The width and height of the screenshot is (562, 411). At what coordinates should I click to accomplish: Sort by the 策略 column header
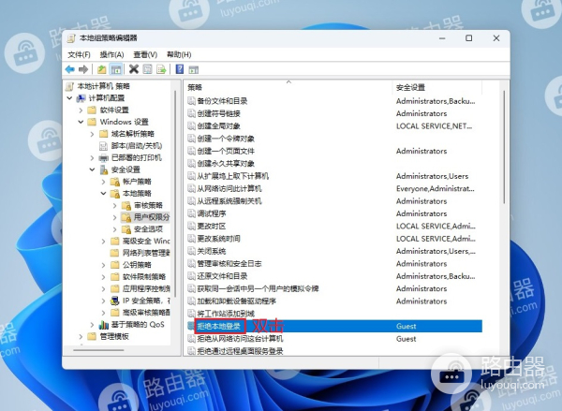point(288,87)
